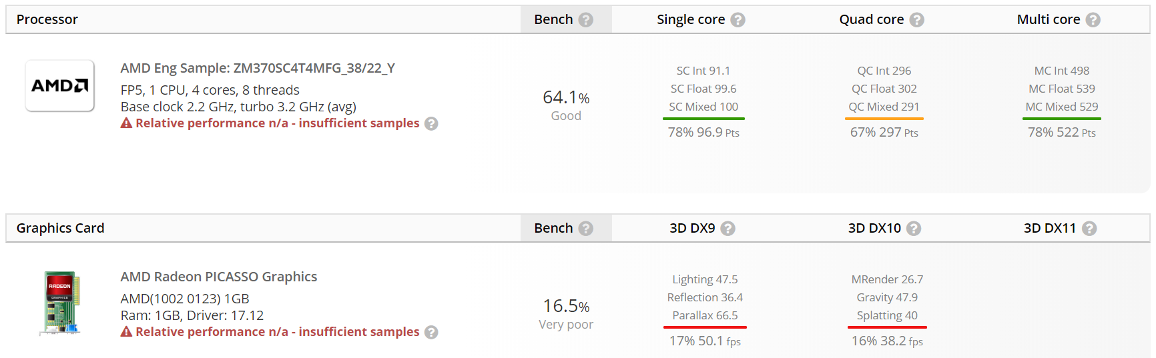The height and width of the screenshot is (358, 1156).
Task: Click the 3D DX10 help icon
Action: tap(914, 229)
